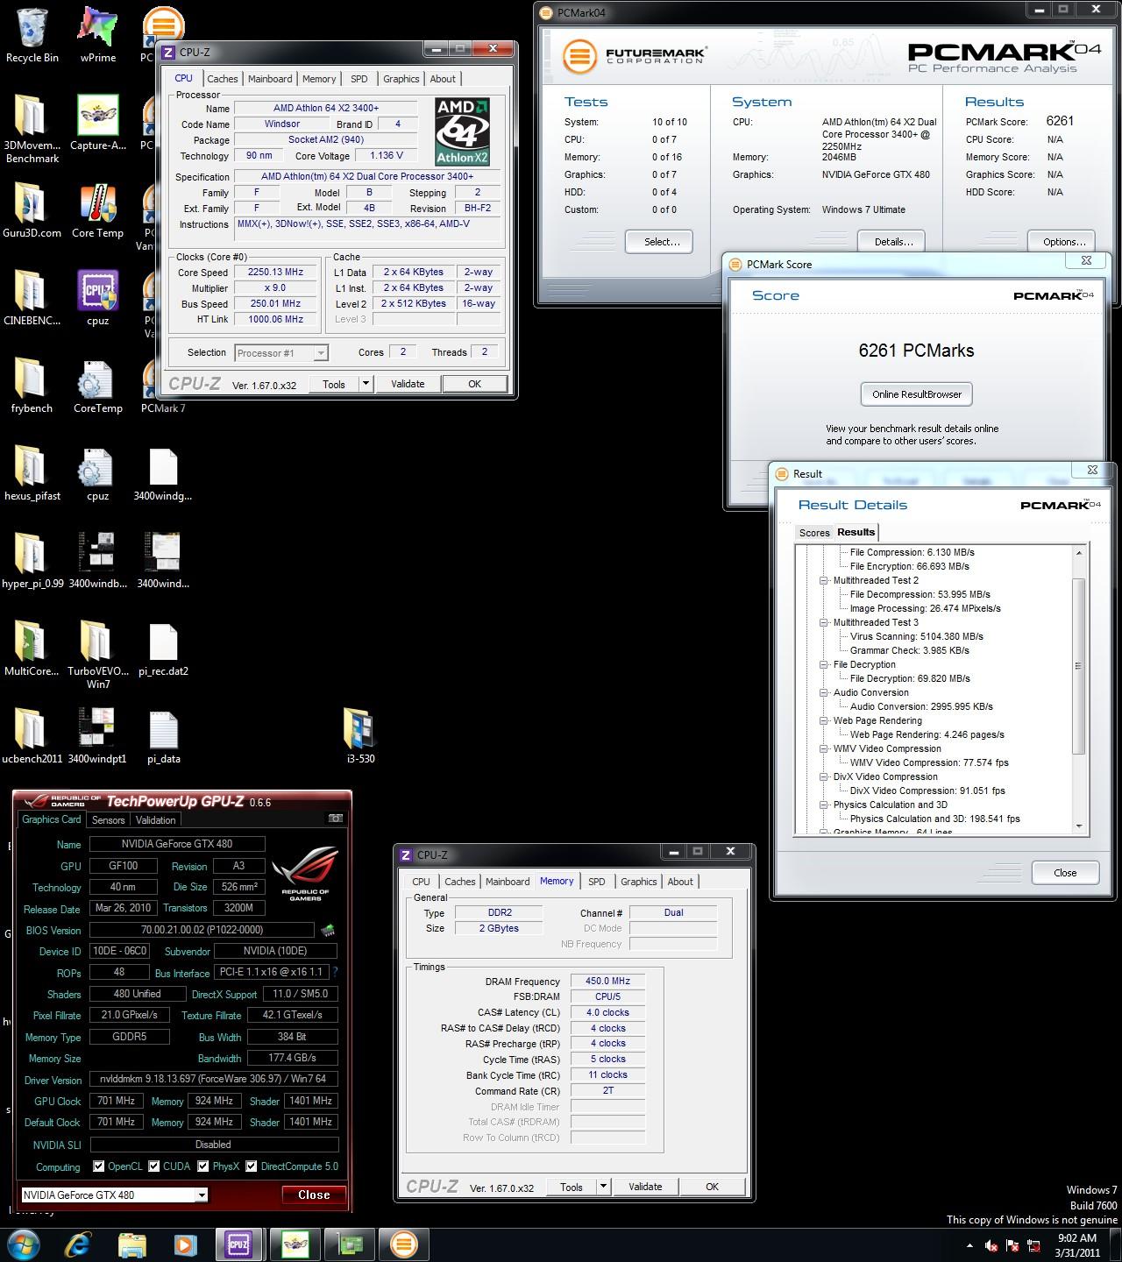Open Windows Explorer taskbar icon
This screenshot has height=1262, width=1122.
click(x=131, y=1244)
